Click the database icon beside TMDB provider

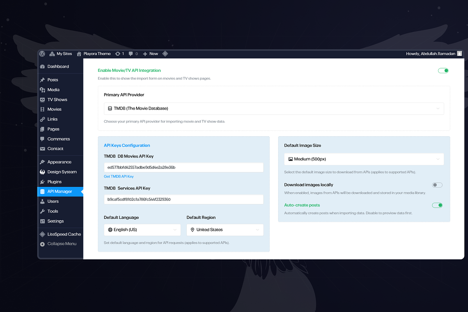(110, 108)
